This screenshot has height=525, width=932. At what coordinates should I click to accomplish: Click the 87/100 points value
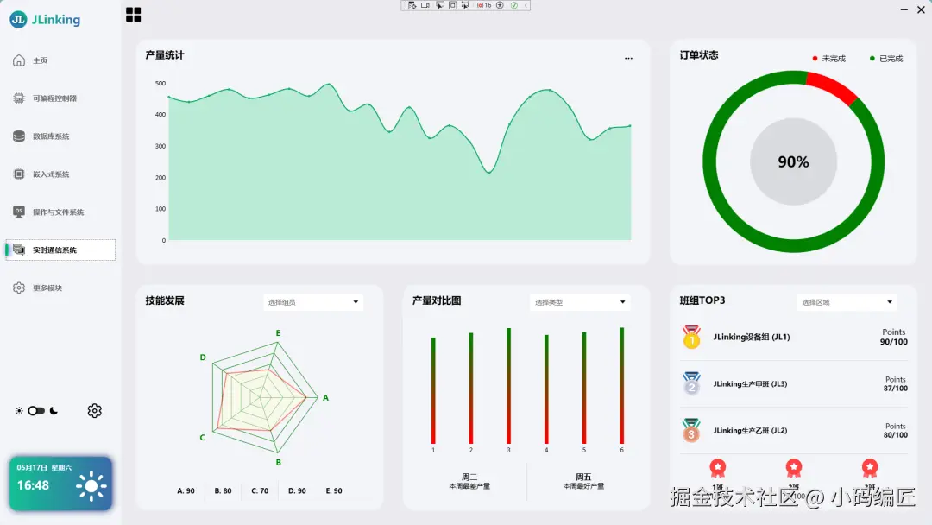pos(896,389)
